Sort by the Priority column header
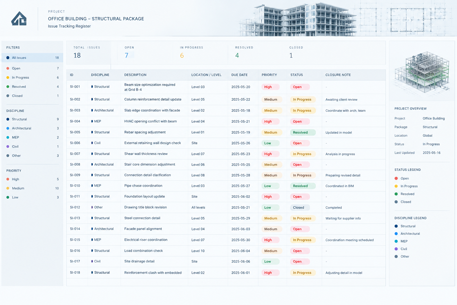Image resolution: width=457 pixels, height=305 pixels. click(x=269, y=75)
